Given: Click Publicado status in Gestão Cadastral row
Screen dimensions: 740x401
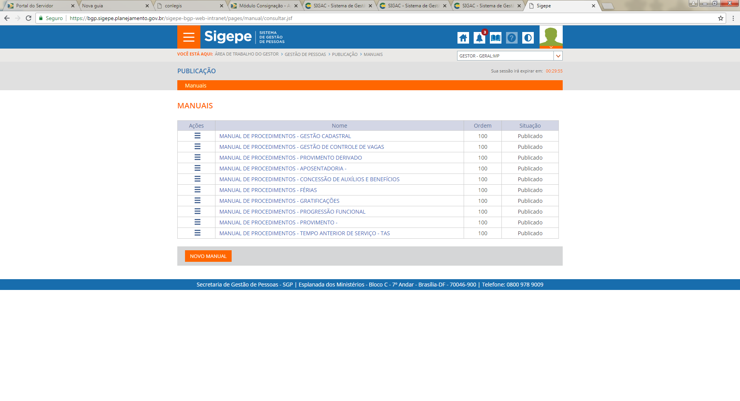Looking at the screenshot, I should [x=530, y=136].
